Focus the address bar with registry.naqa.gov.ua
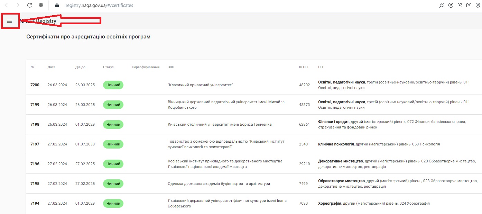482x214 pixels. 99,6
